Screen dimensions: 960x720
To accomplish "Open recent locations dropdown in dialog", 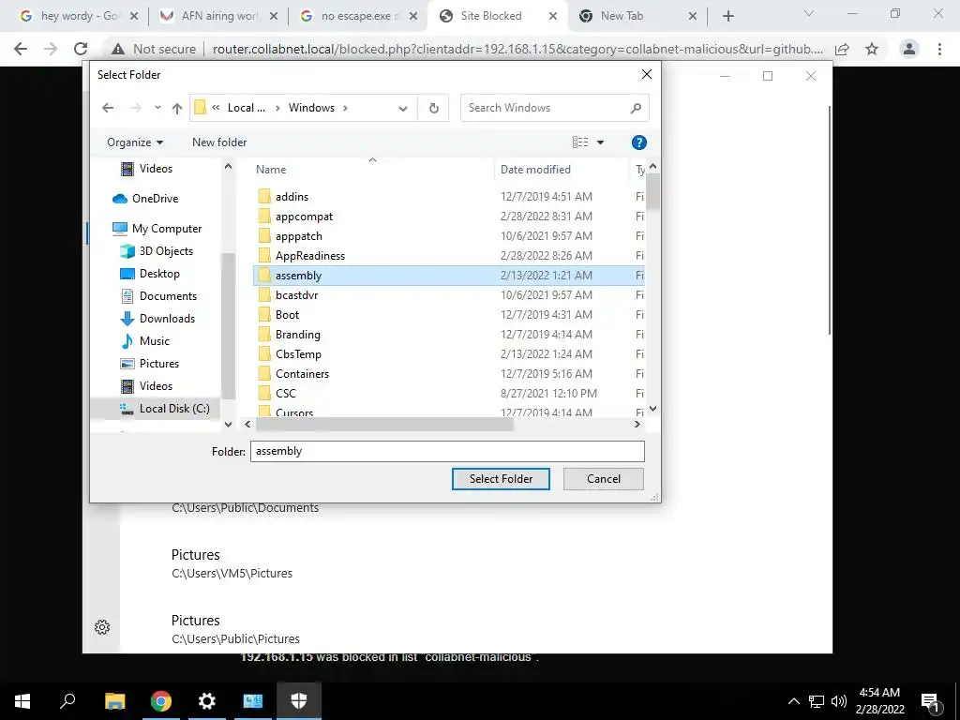I will tap(157, 108).
